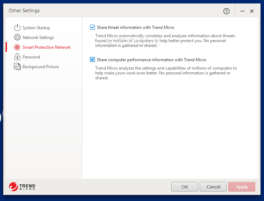Image resolution: width=264 pixels, height=201 pixels.
Task: Click the threat correlation description paragraph
Action: point(165,41)
